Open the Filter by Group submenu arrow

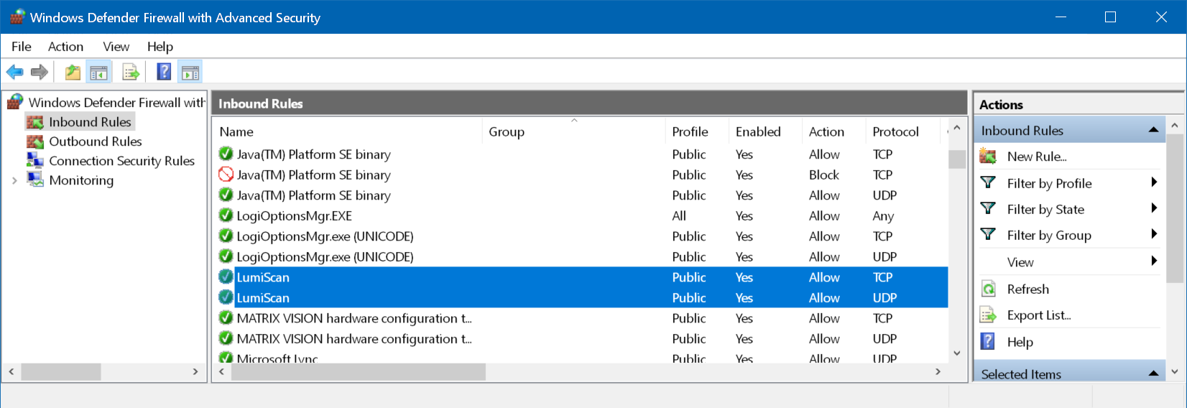1154,234
